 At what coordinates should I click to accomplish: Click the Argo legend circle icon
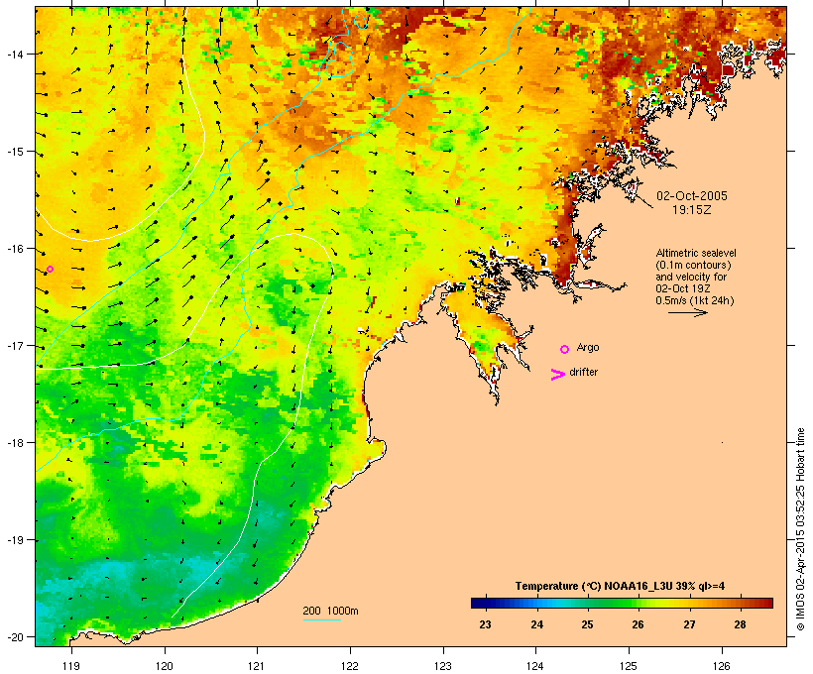(x=565, y=349)
